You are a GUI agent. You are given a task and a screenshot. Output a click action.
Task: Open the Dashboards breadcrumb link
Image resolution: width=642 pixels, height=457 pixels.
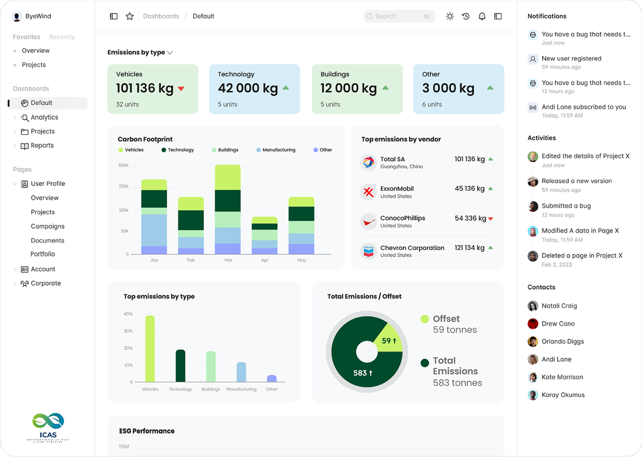(161, 16)
